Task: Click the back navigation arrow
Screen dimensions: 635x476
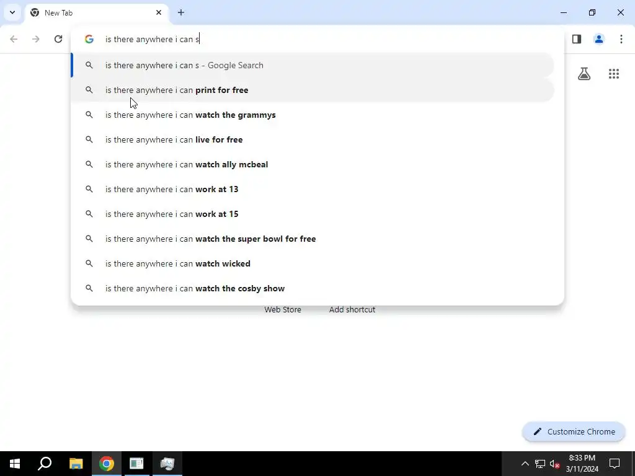Action: 14,39
